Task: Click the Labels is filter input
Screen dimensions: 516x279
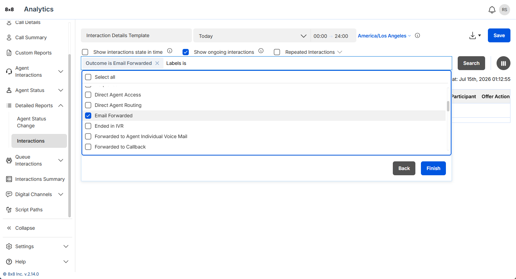Action: (308, 63)
